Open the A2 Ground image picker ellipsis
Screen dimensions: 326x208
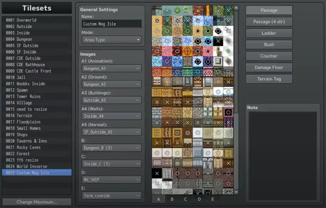pos(138,84)
